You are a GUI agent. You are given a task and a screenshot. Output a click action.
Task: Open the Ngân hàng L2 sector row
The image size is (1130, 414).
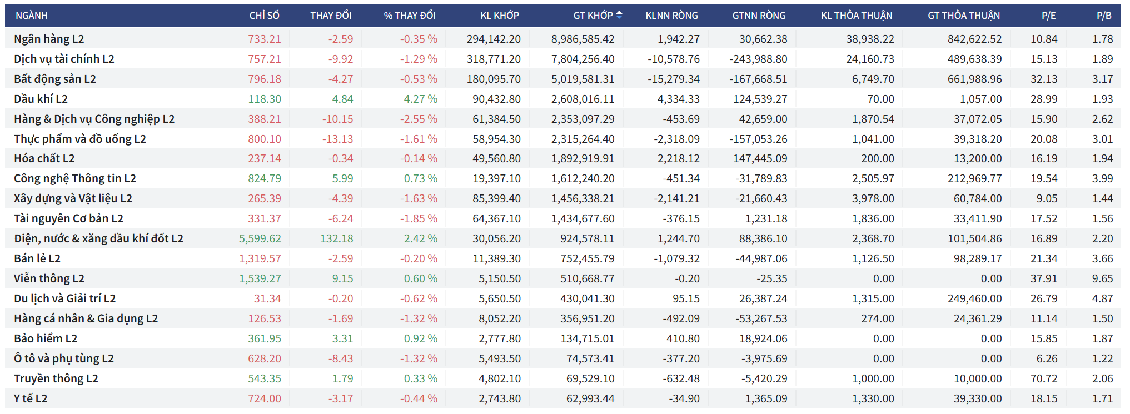(x=49, y=39)
